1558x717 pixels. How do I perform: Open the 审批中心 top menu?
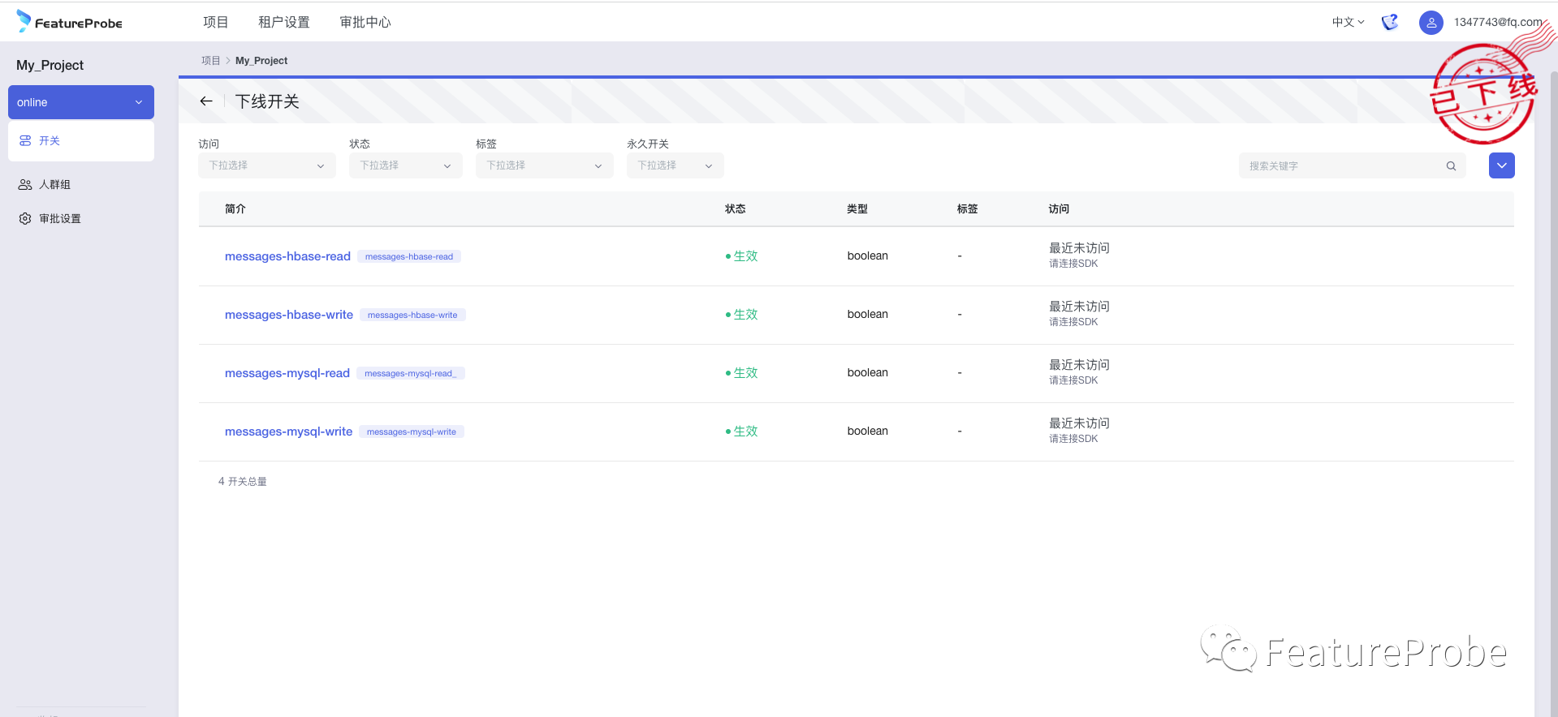[365, 22]
